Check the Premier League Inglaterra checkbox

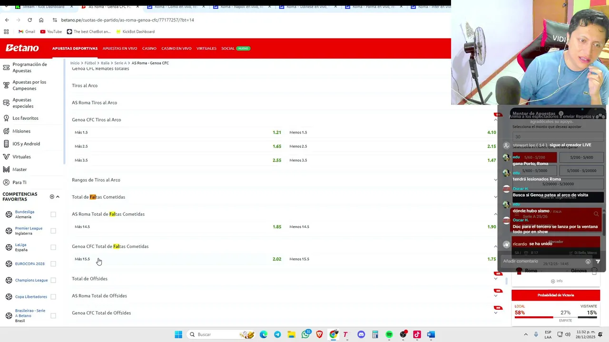pyautogui.click(x=53, y=231)
